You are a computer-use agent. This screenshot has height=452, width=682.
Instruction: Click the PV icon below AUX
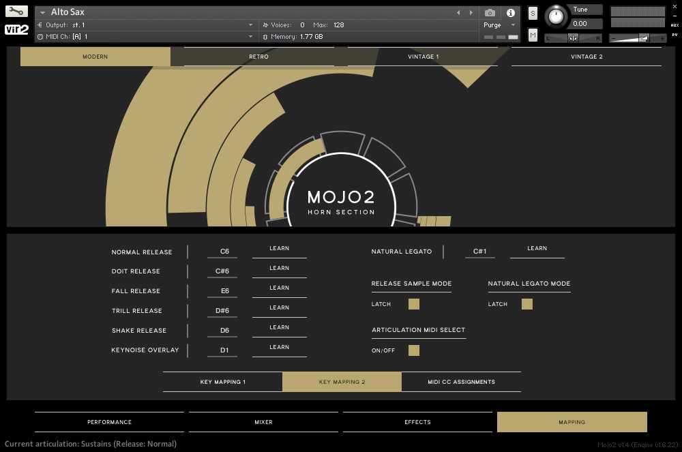click(674, 35)
